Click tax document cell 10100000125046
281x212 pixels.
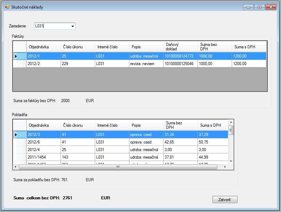180,64
